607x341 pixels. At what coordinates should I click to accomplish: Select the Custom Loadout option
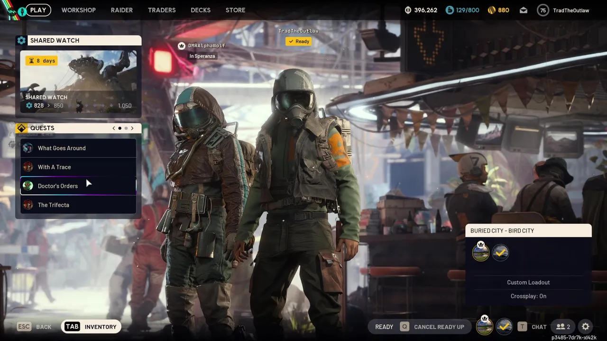[x=528, y=282]
